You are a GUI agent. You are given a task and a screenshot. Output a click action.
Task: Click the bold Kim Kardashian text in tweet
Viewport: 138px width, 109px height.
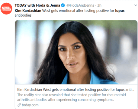click(28, 11)
